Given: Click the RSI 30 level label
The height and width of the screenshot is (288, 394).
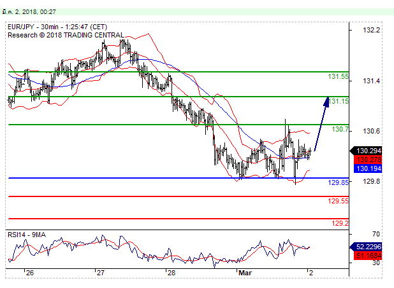Looking at the screenshot, I should click(x=376, y=263).
